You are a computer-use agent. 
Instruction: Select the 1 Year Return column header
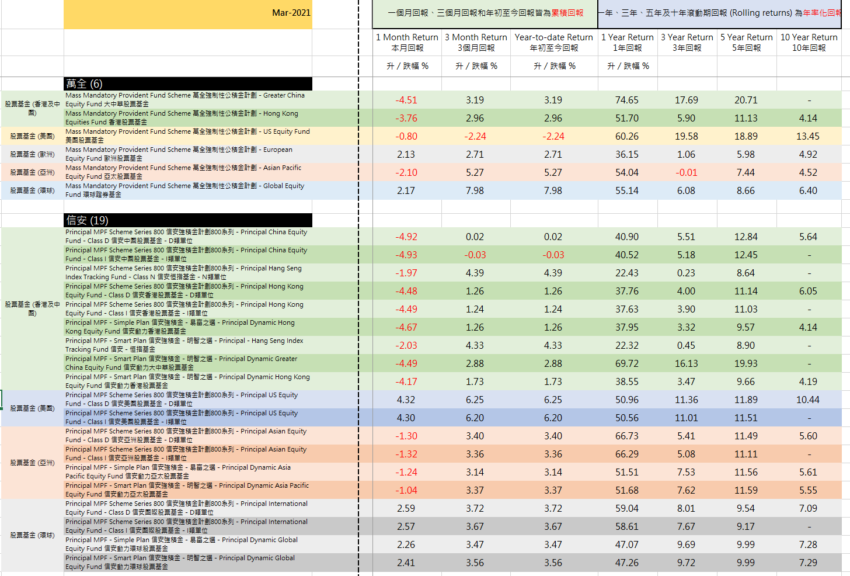pyautogui.click(x=628, y=43)
